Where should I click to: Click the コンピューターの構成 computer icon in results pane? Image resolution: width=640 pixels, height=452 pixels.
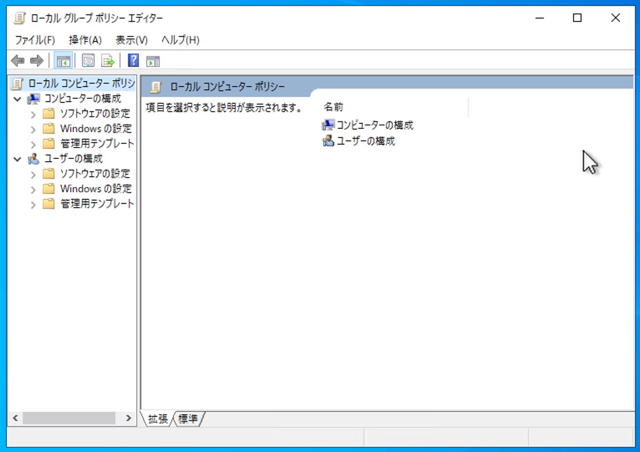tap(328, 124)
